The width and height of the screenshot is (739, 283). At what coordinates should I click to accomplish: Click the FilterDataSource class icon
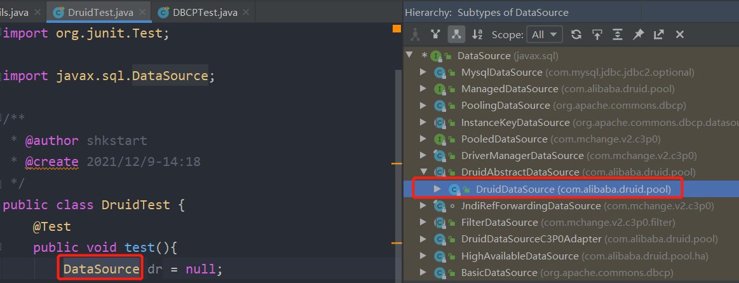click(x=440, y=223)
